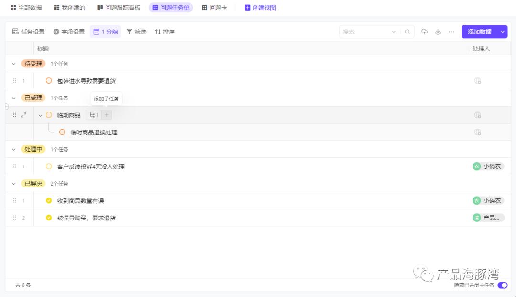Click the download icon in toolbar
Viewport: 516px width, 297px height.
[438, 32]
